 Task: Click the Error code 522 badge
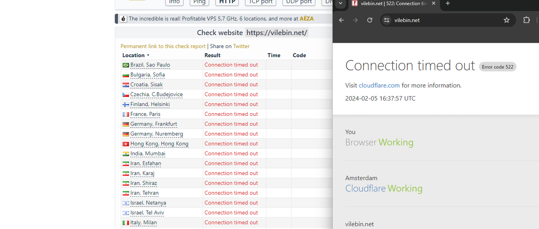pyautogui.click(x=498, y=67)
